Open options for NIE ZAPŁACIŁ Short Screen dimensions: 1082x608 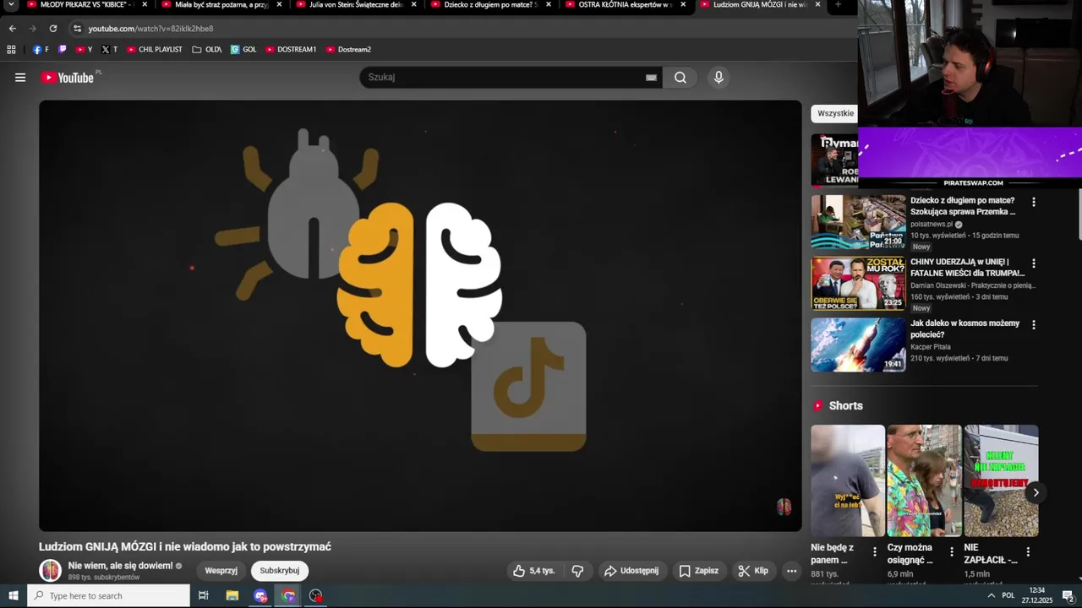(x=1028, y=552)
